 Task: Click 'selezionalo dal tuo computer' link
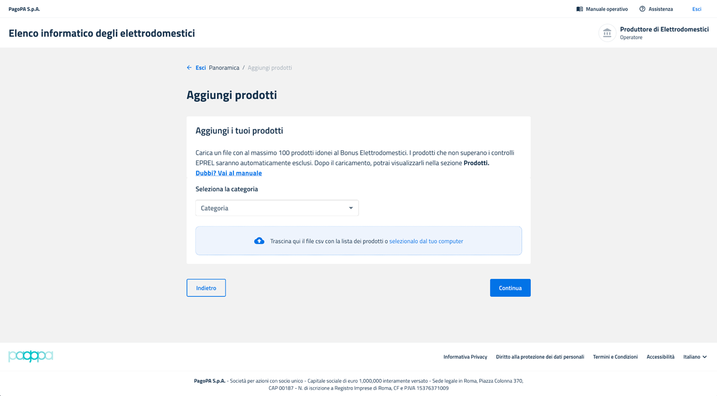tap(426, 241)
